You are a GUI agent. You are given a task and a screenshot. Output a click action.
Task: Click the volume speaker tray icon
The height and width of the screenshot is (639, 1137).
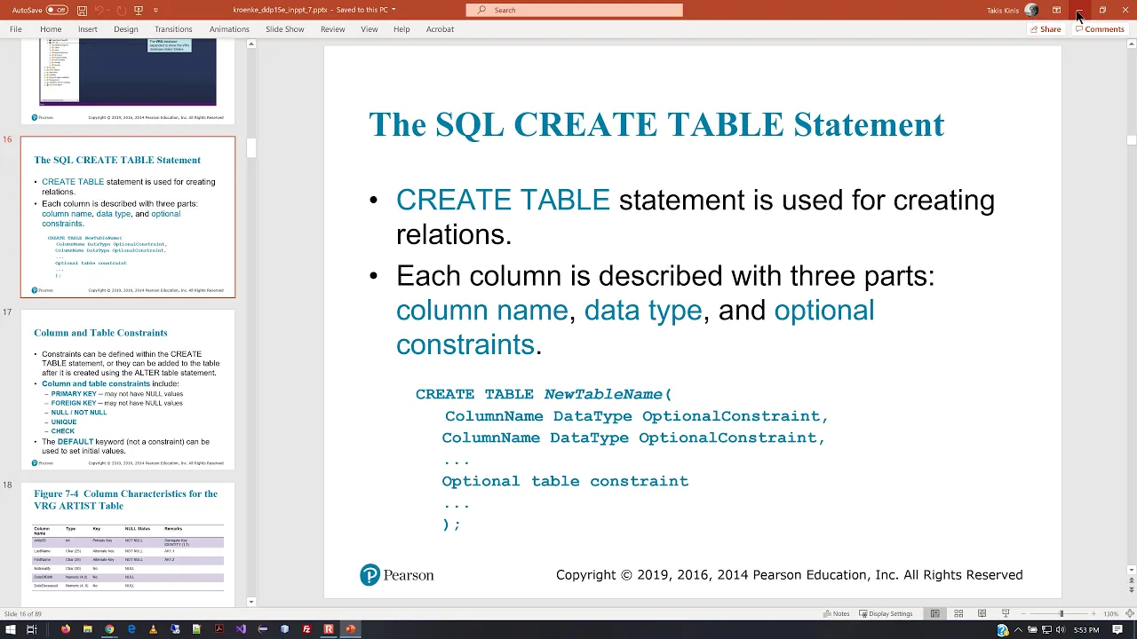pyautogui.click(x=1060, y=630)
